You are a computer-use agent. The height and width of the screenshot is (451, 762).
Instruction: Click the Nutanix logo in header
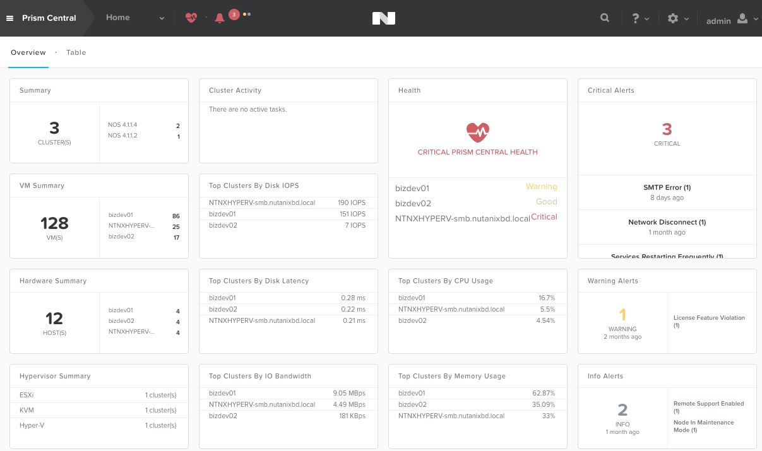384,18
